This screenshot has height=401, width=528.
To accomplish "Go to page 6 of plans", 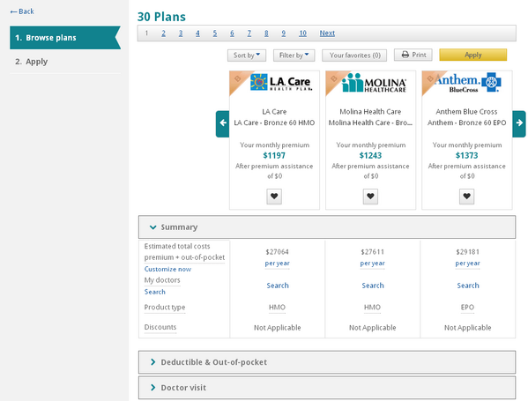I will click(232, 33).
